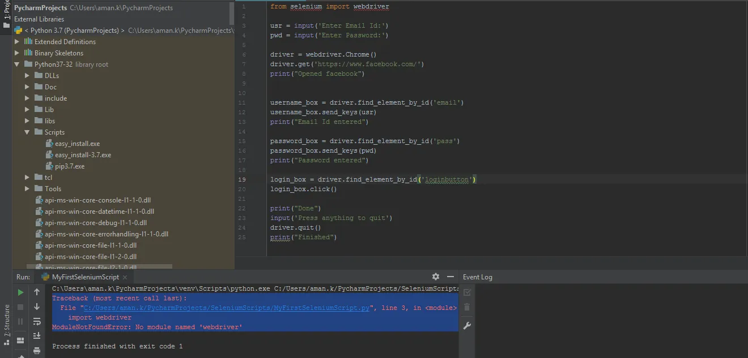Select External Libraries node

coord(39,19)
